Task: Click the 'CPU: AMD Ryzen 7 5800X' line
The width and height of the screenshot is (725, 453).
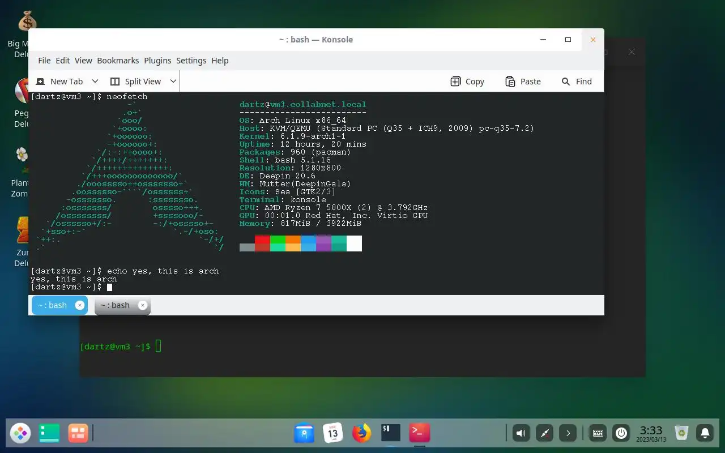Action: point(334,208)
